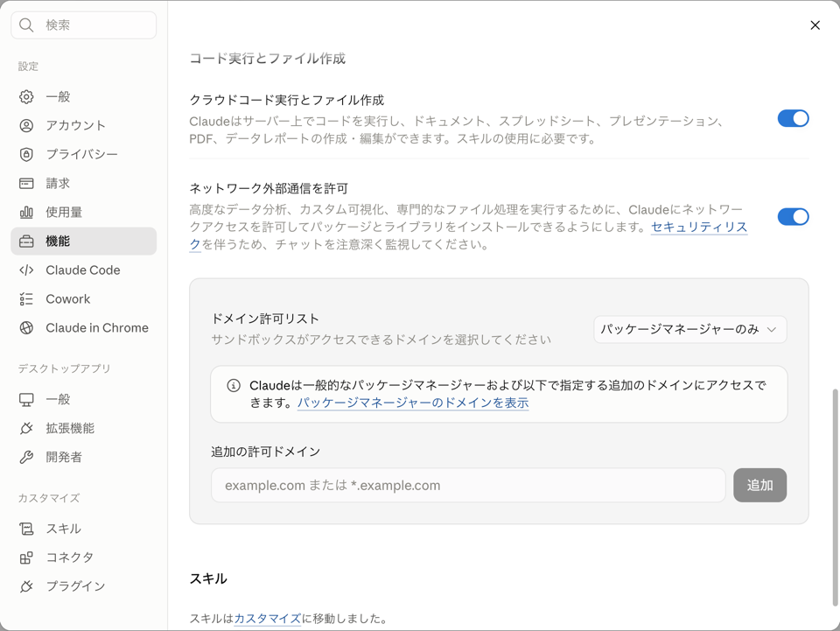Screen dimensions: 840x631
Task: Click the info icon in package manager notice
Action: pyautogui.click(x=234, y=386)
